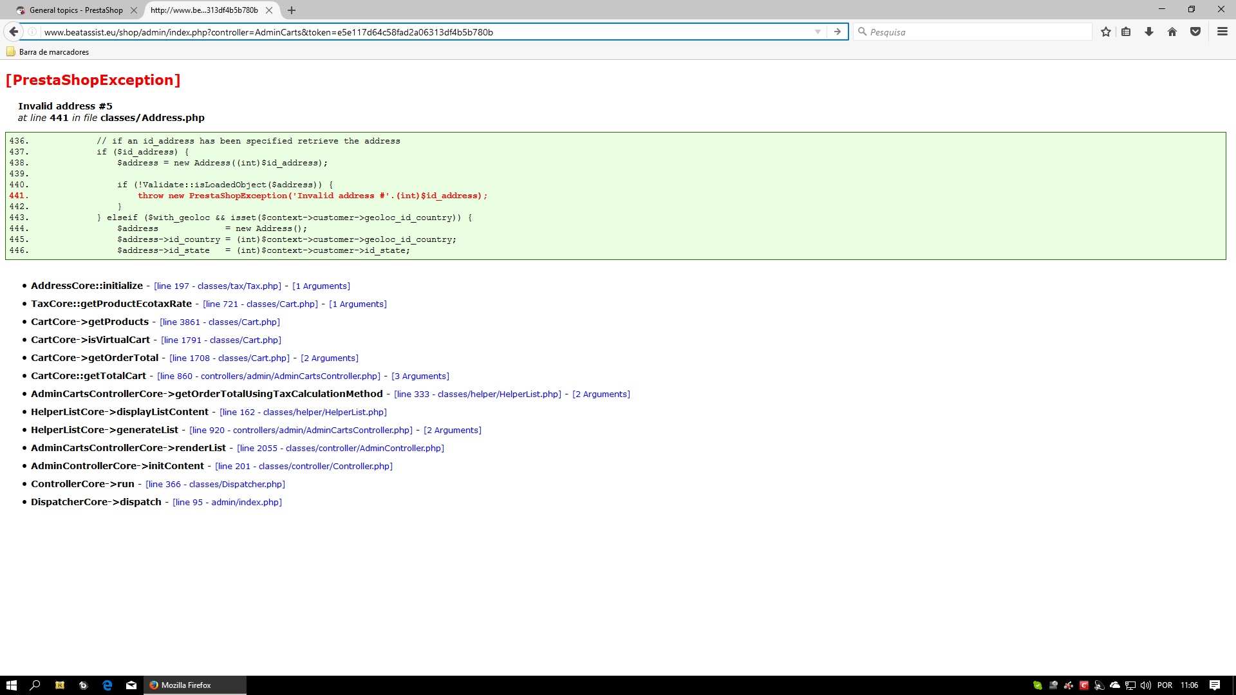This screenshot has width=1236, height=695.
Task: Open the Mail app from taskbar
Action: 131,685
